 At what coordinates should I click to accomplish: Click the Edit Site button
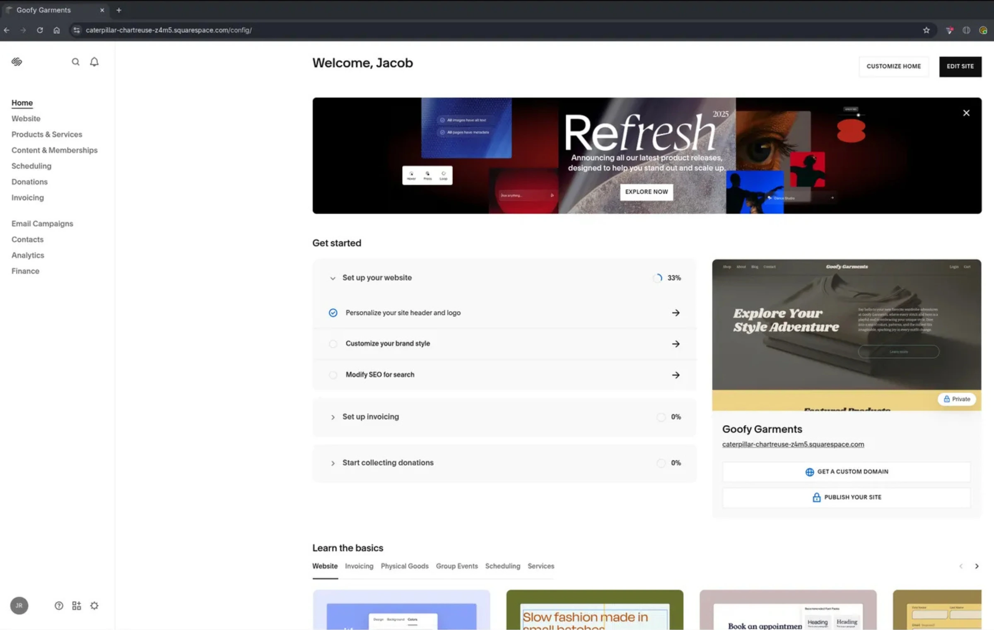tap(960, 66)
